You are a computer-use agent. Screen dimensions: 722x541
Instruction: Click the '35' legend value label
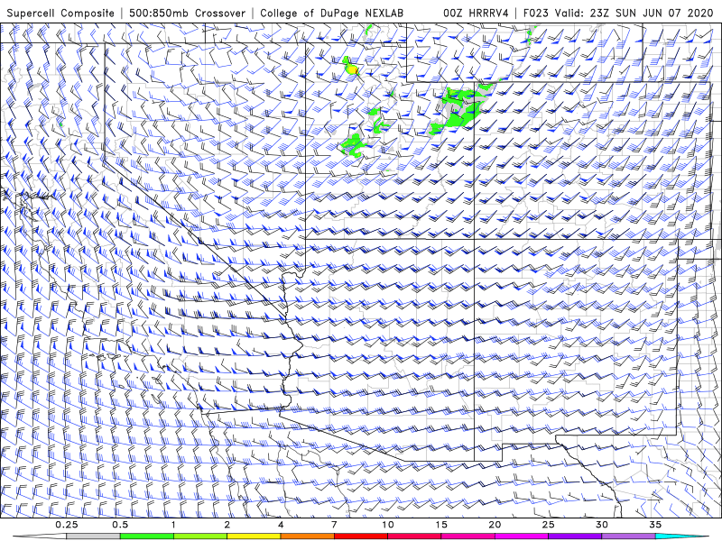tap(655, 525)
